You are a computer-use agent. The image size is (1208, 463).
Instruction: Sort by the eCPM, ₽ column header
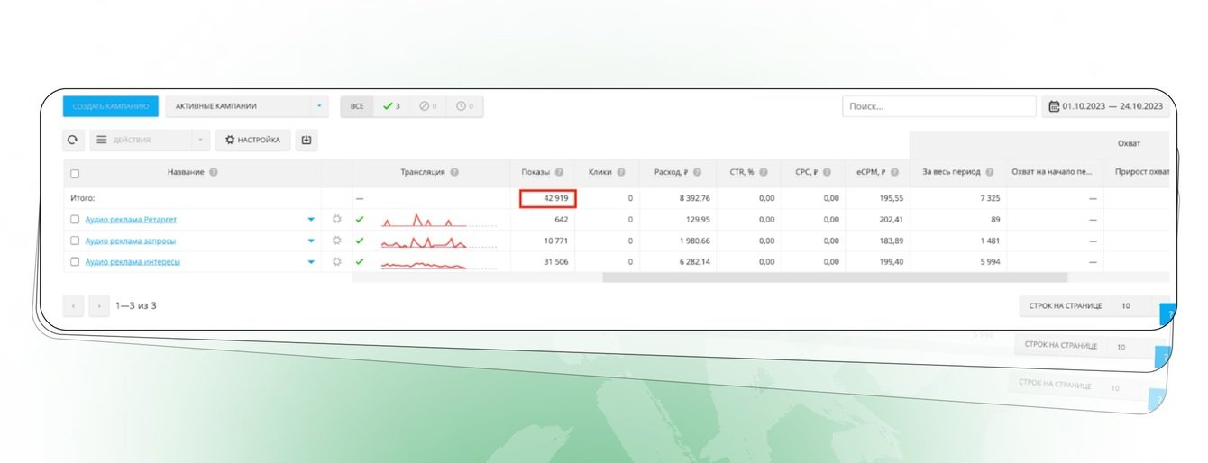[x=871, y=172]
